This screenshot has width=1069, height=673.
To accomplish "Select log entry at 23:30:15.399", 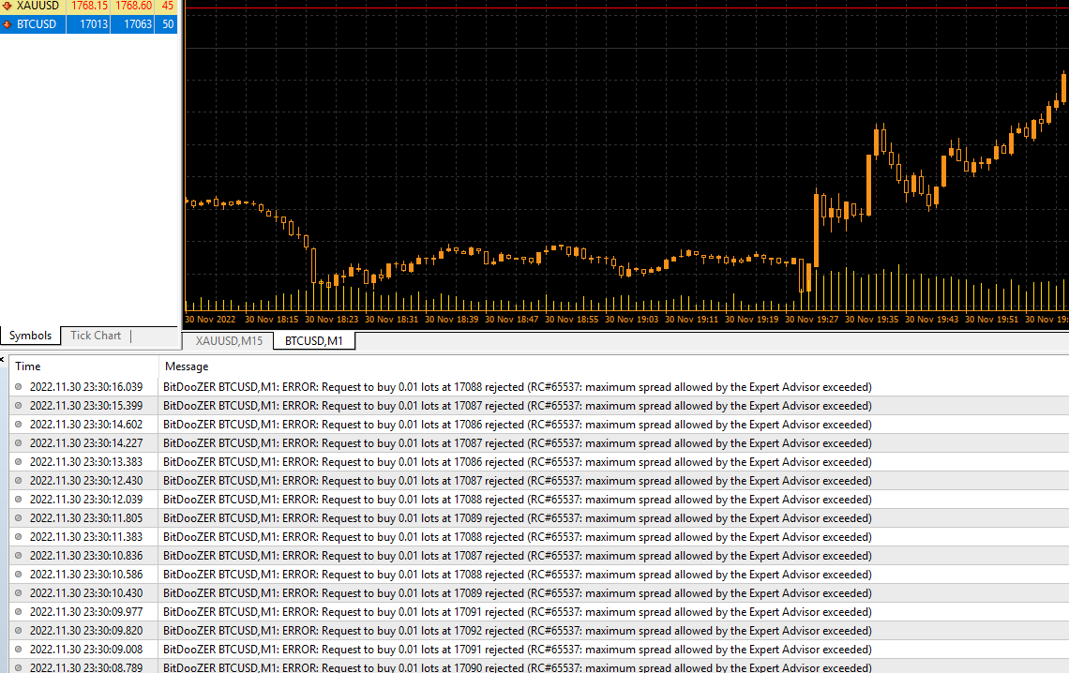I will click(x=538, y=405).
